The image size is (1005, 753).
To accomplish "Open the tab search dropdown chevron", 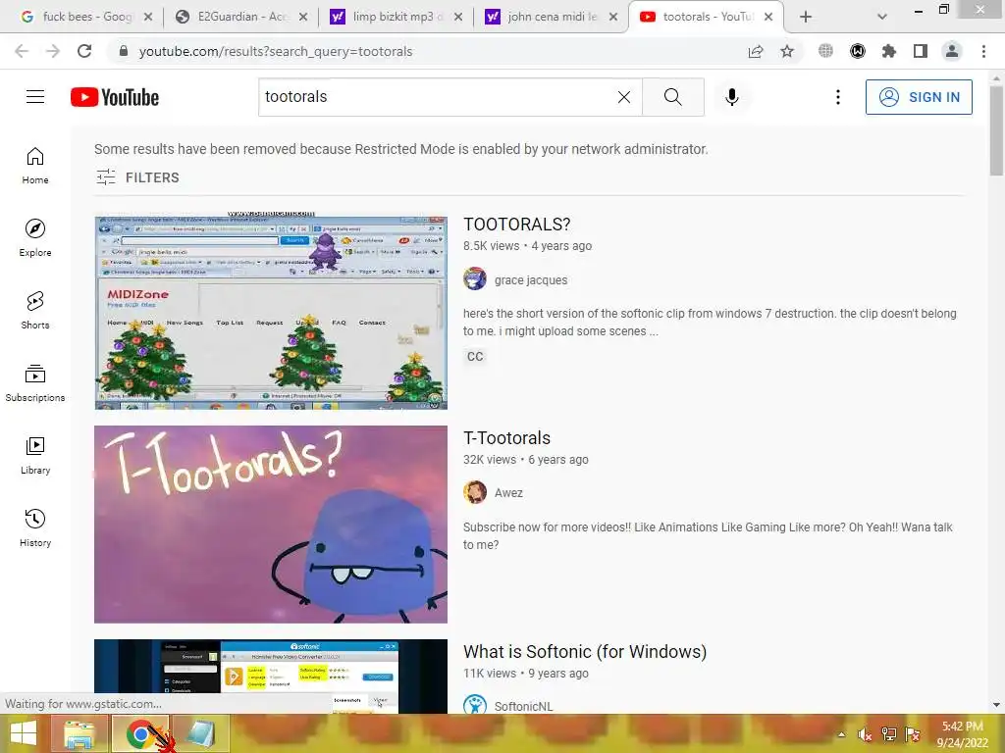I will [882, 17].
